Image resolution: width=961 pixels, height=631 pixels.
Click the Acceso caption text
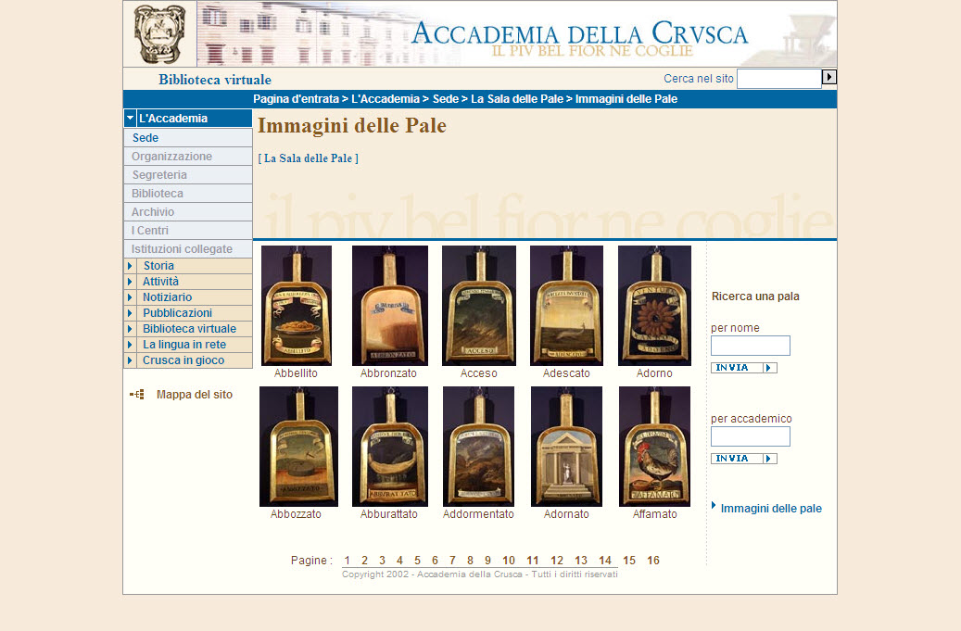coord(479,373)
